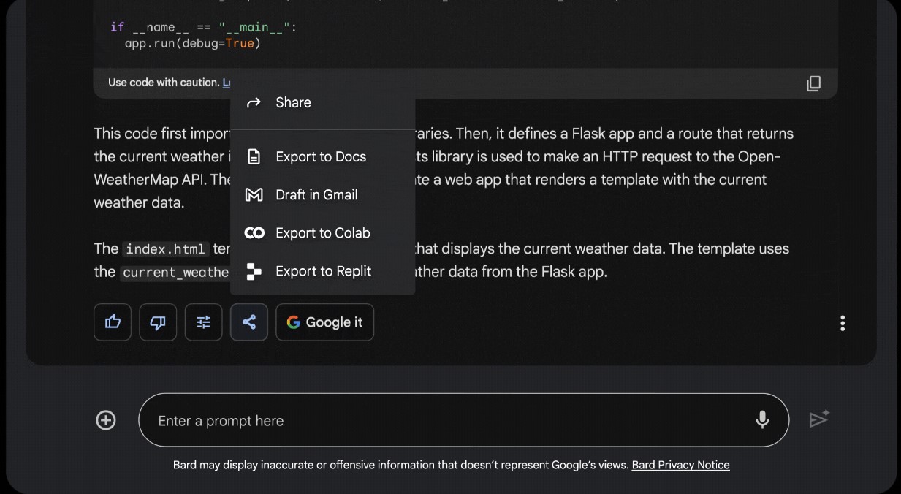Click the current_weathe inline code text
The height and width of the screenshot is (494, 901).
point(175,273)
